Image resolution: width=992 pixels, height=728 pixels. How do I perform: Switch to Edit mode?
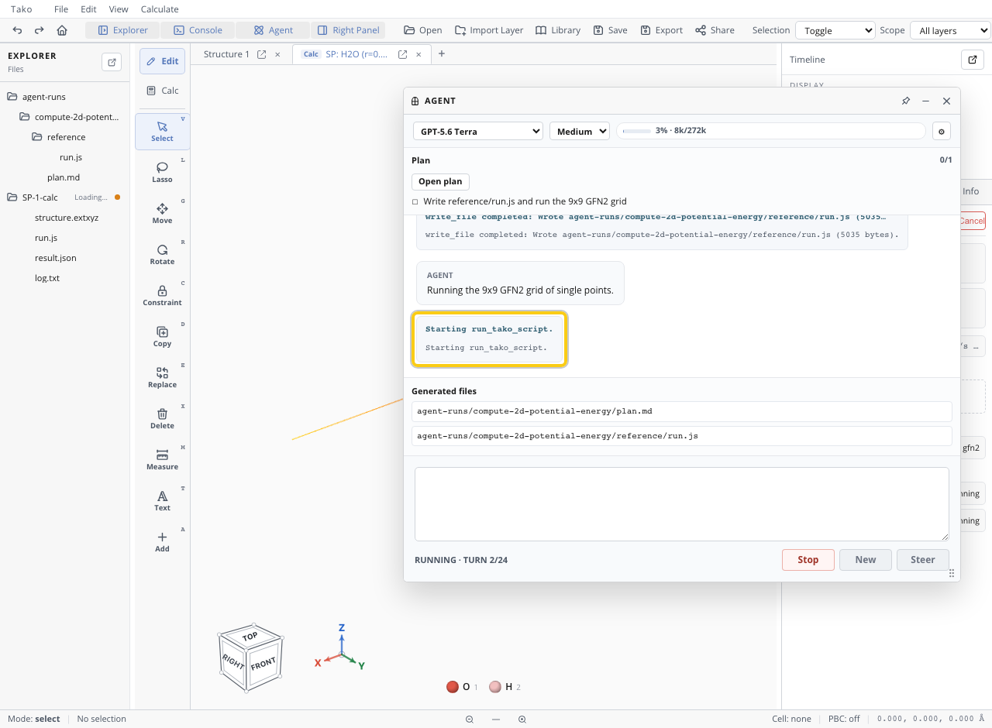pyautogui.click(x=162, y=61)
